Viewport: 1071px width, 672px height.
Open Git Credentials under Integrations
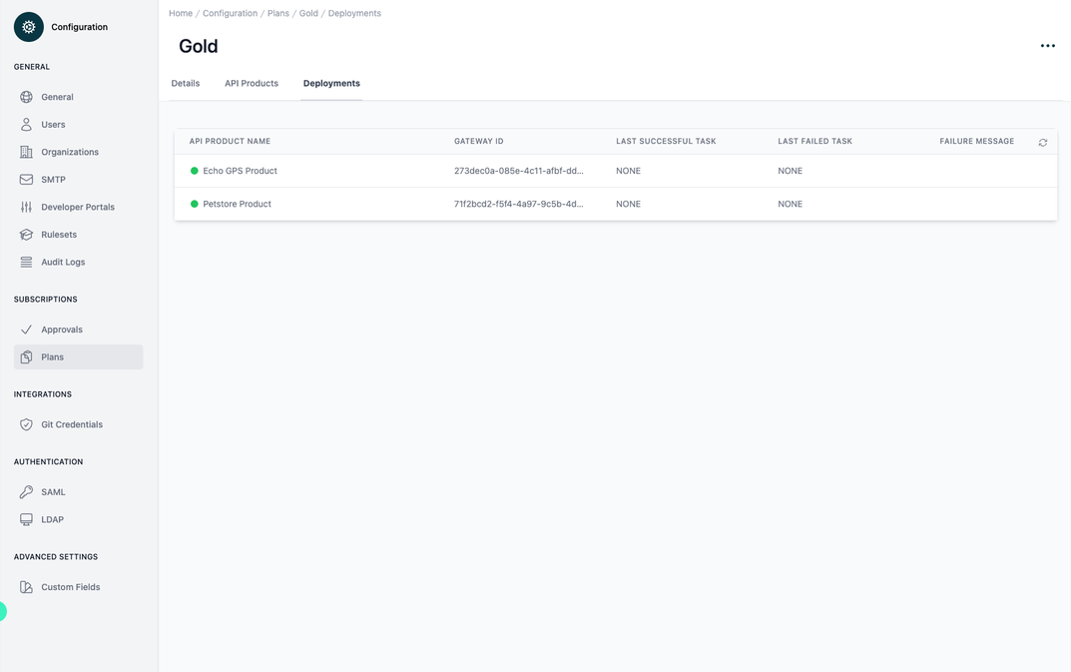click(72, 424)
